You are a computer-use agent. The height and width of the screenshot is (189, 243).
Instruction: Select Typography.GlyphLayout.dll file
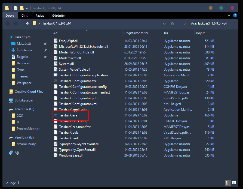click(79, 144)
